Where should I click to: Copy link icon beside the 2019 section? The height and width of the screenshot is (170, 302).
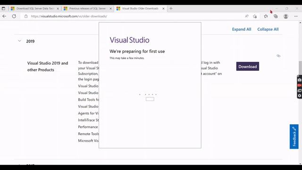[278, 56]
